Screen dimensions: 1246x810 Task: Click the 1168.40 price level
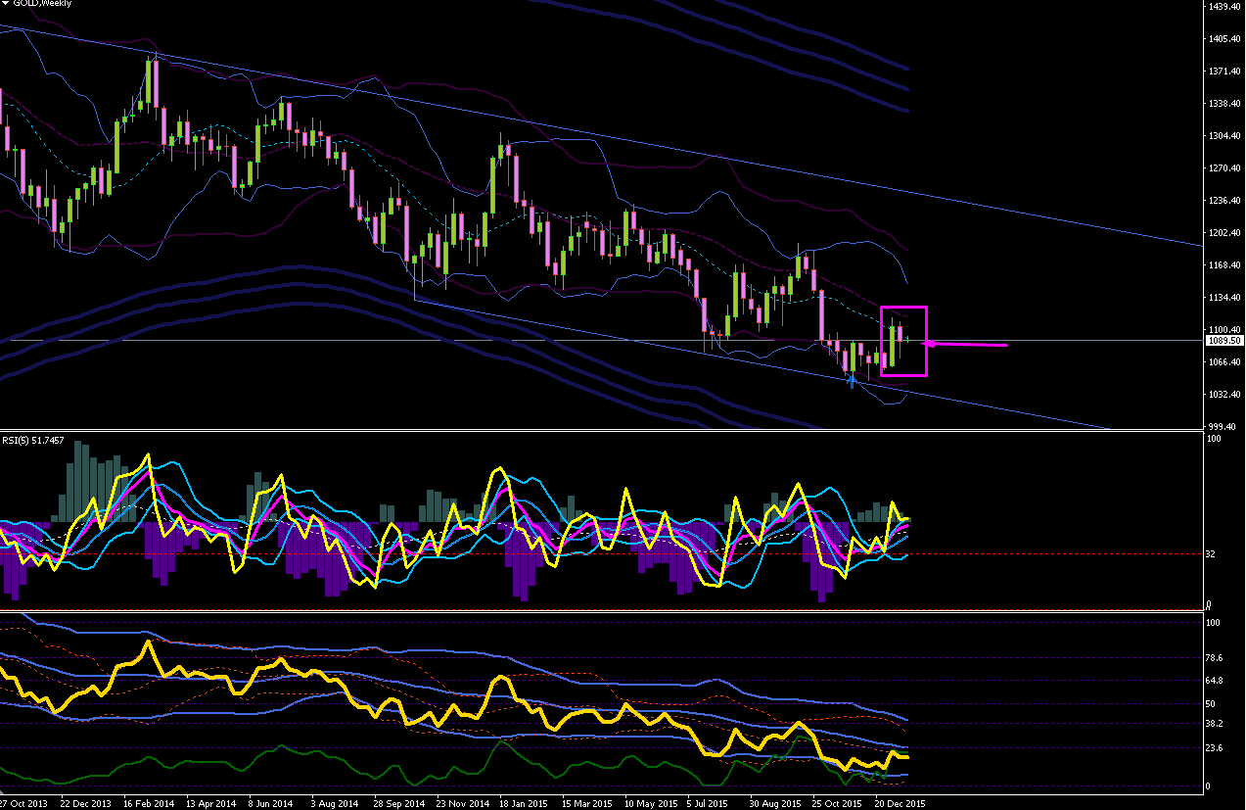tap(1224, 265)
